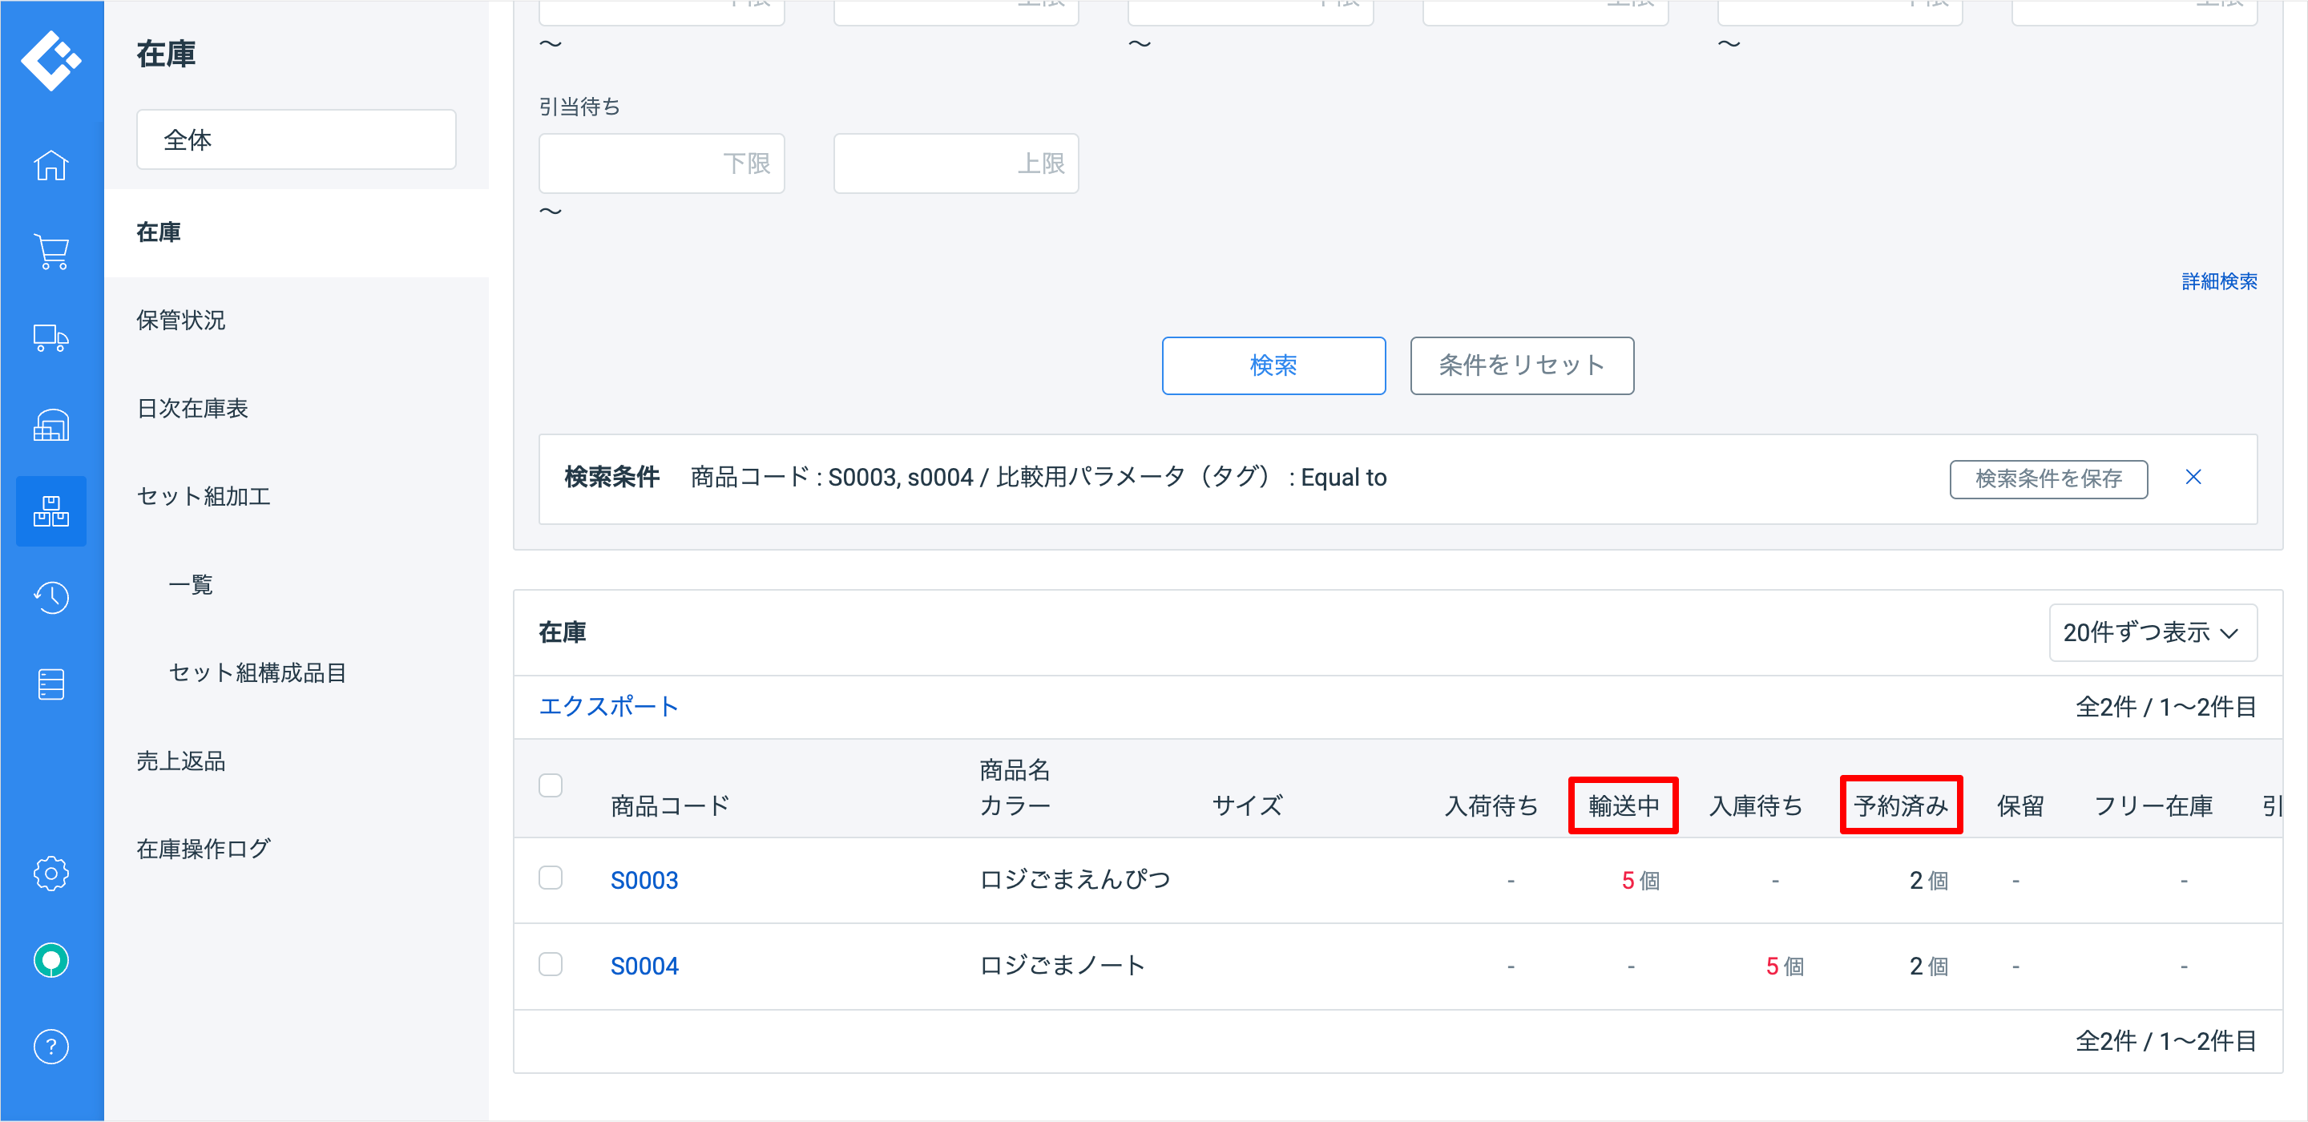Viewport: 2308px width, 1122px height.
Task: Click the サイズ column header
Action: [x=1247, y=806]
